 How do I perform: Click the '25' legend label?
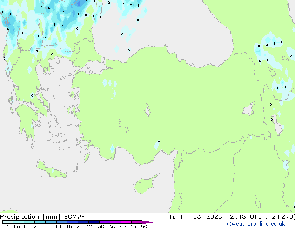[x=90, y=226]
